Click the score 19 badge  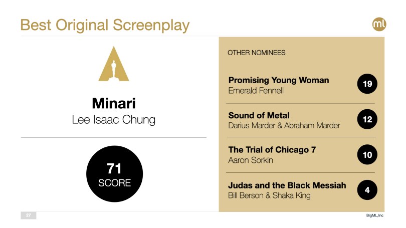click(367, 84)
